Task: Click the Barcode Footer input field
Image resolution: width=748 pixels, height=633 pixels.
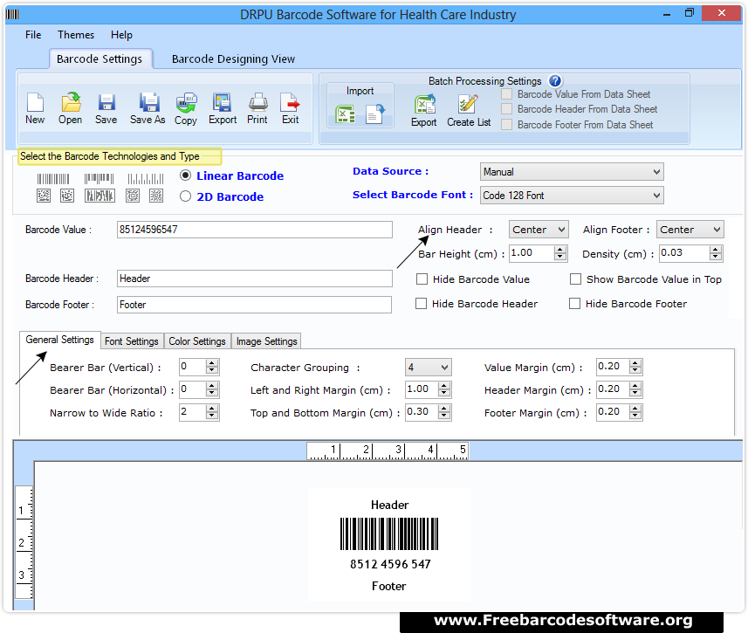Action: coord(254,305)
